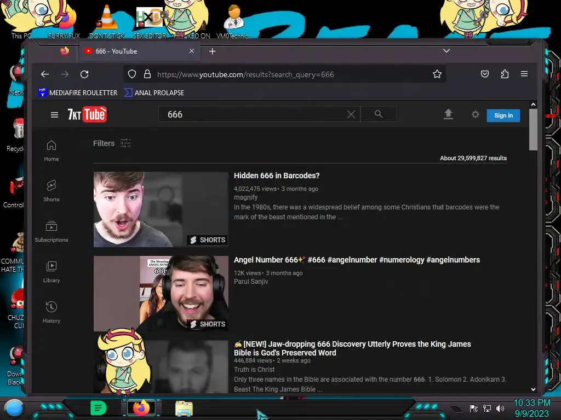
Task: Open File Explorer from the taskbar
Action: point(184,409)
